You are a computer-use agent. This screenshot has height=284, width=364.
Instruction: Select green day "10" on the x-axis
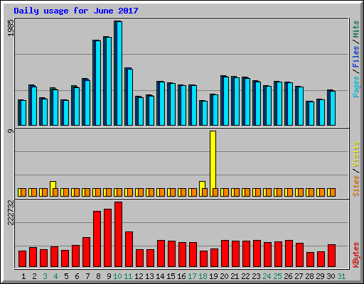(x=117, y=276)
